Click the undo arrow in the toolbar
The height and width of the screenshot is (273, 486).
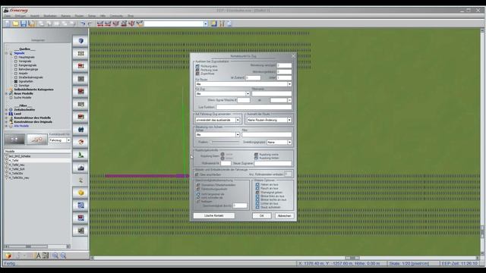click(83, 24)
